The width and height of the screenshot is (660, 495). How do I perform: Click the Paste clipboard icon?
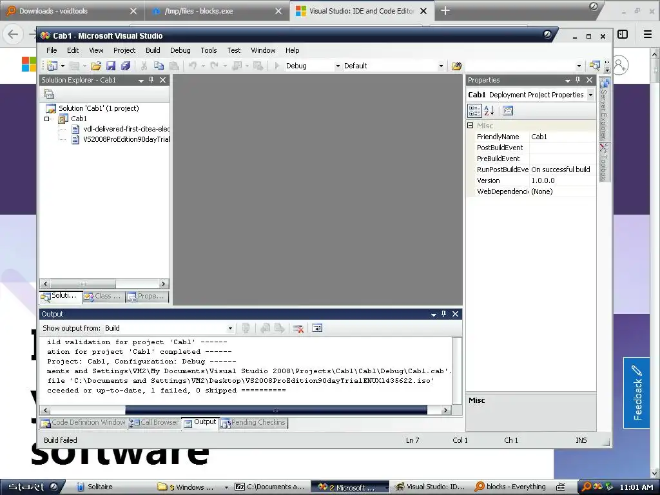point(173,66)
